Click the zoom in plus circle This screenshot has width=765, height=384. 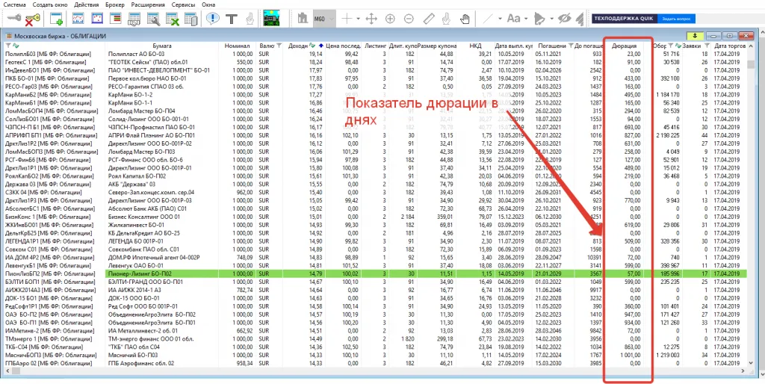coord(390,19)
